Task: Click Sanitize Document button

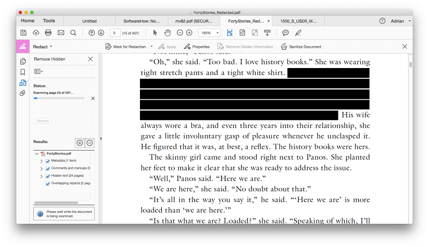Action: click(x=301, y=47)
